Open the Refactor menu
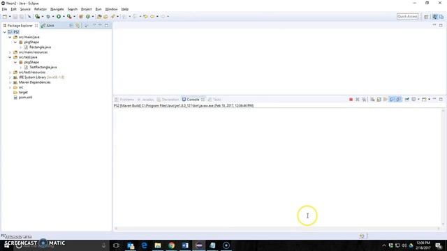The image size is (447, 251). click(x=41, y=9)
